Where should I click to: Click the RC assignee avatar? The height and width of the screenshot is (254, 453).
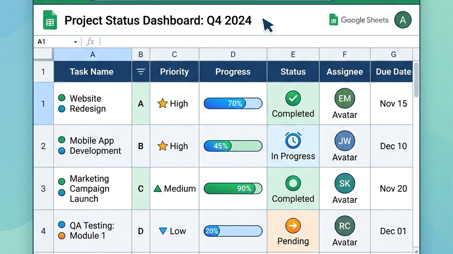pyautogui.click(x=345, y=226)
